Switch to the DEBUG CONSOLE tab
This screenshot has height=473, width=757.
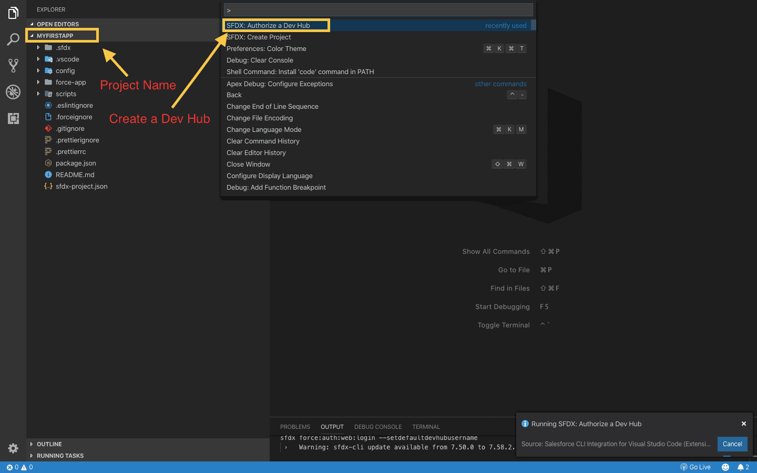pos(378,427)
